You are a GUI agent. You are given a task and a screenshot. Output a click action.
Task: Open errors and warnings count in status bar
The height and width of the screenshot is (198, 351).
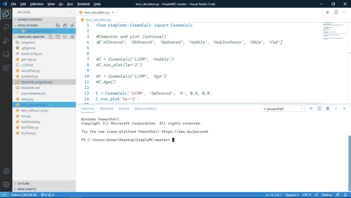tap(47, 195)
